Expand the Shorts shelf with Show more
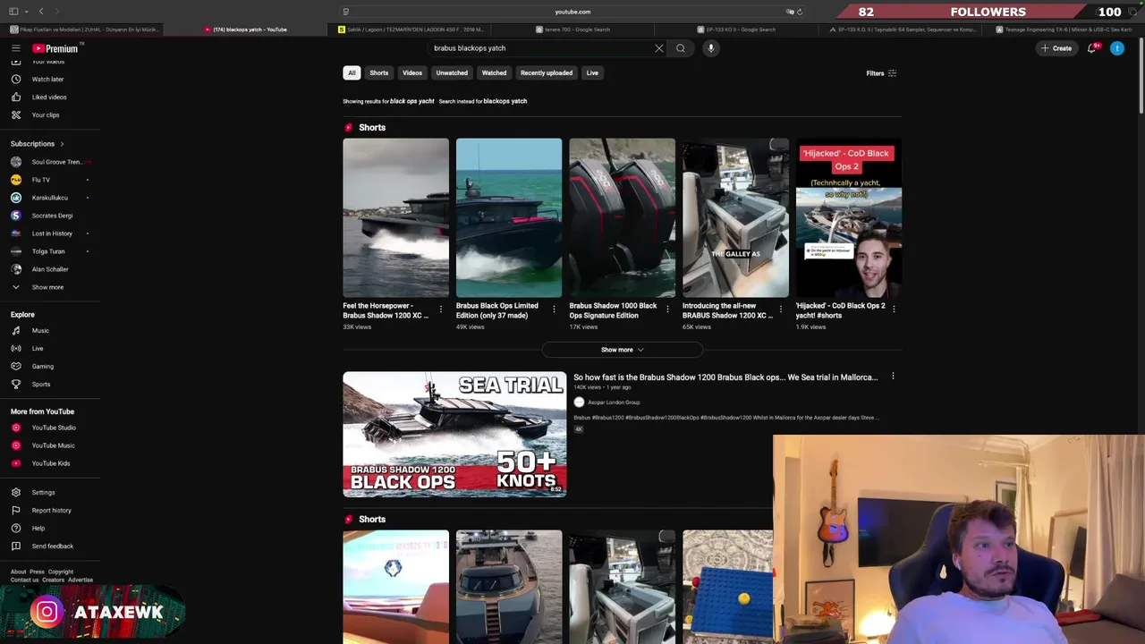This screenshot has width=1145, height=644. [622, 350]
